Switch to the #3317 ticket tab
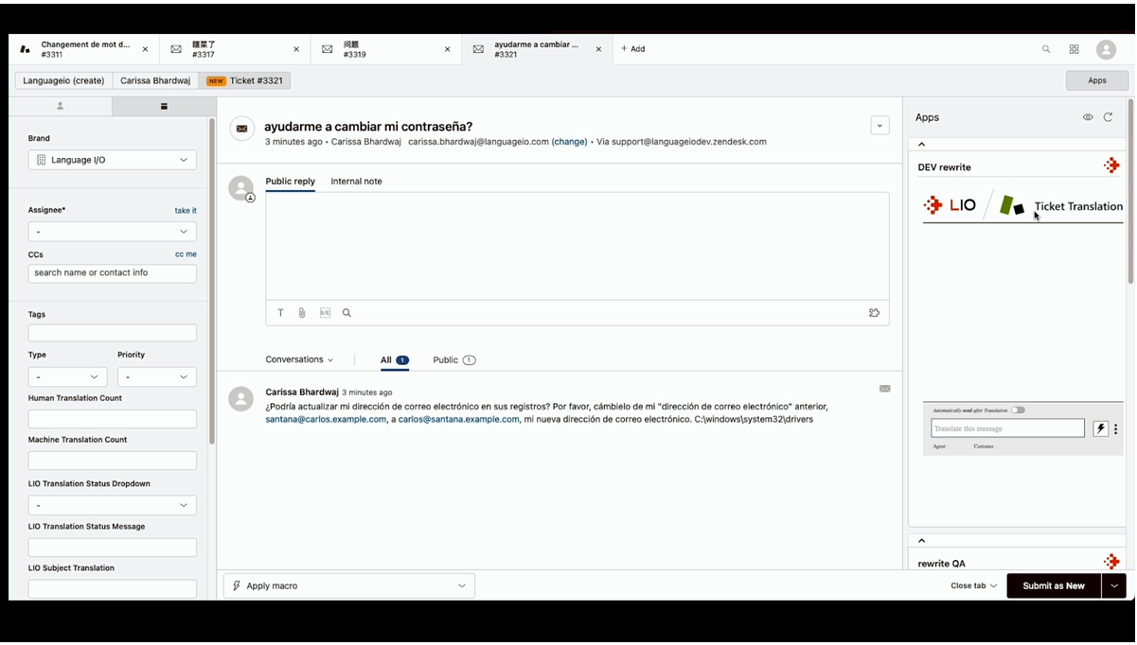 point(235,49)
